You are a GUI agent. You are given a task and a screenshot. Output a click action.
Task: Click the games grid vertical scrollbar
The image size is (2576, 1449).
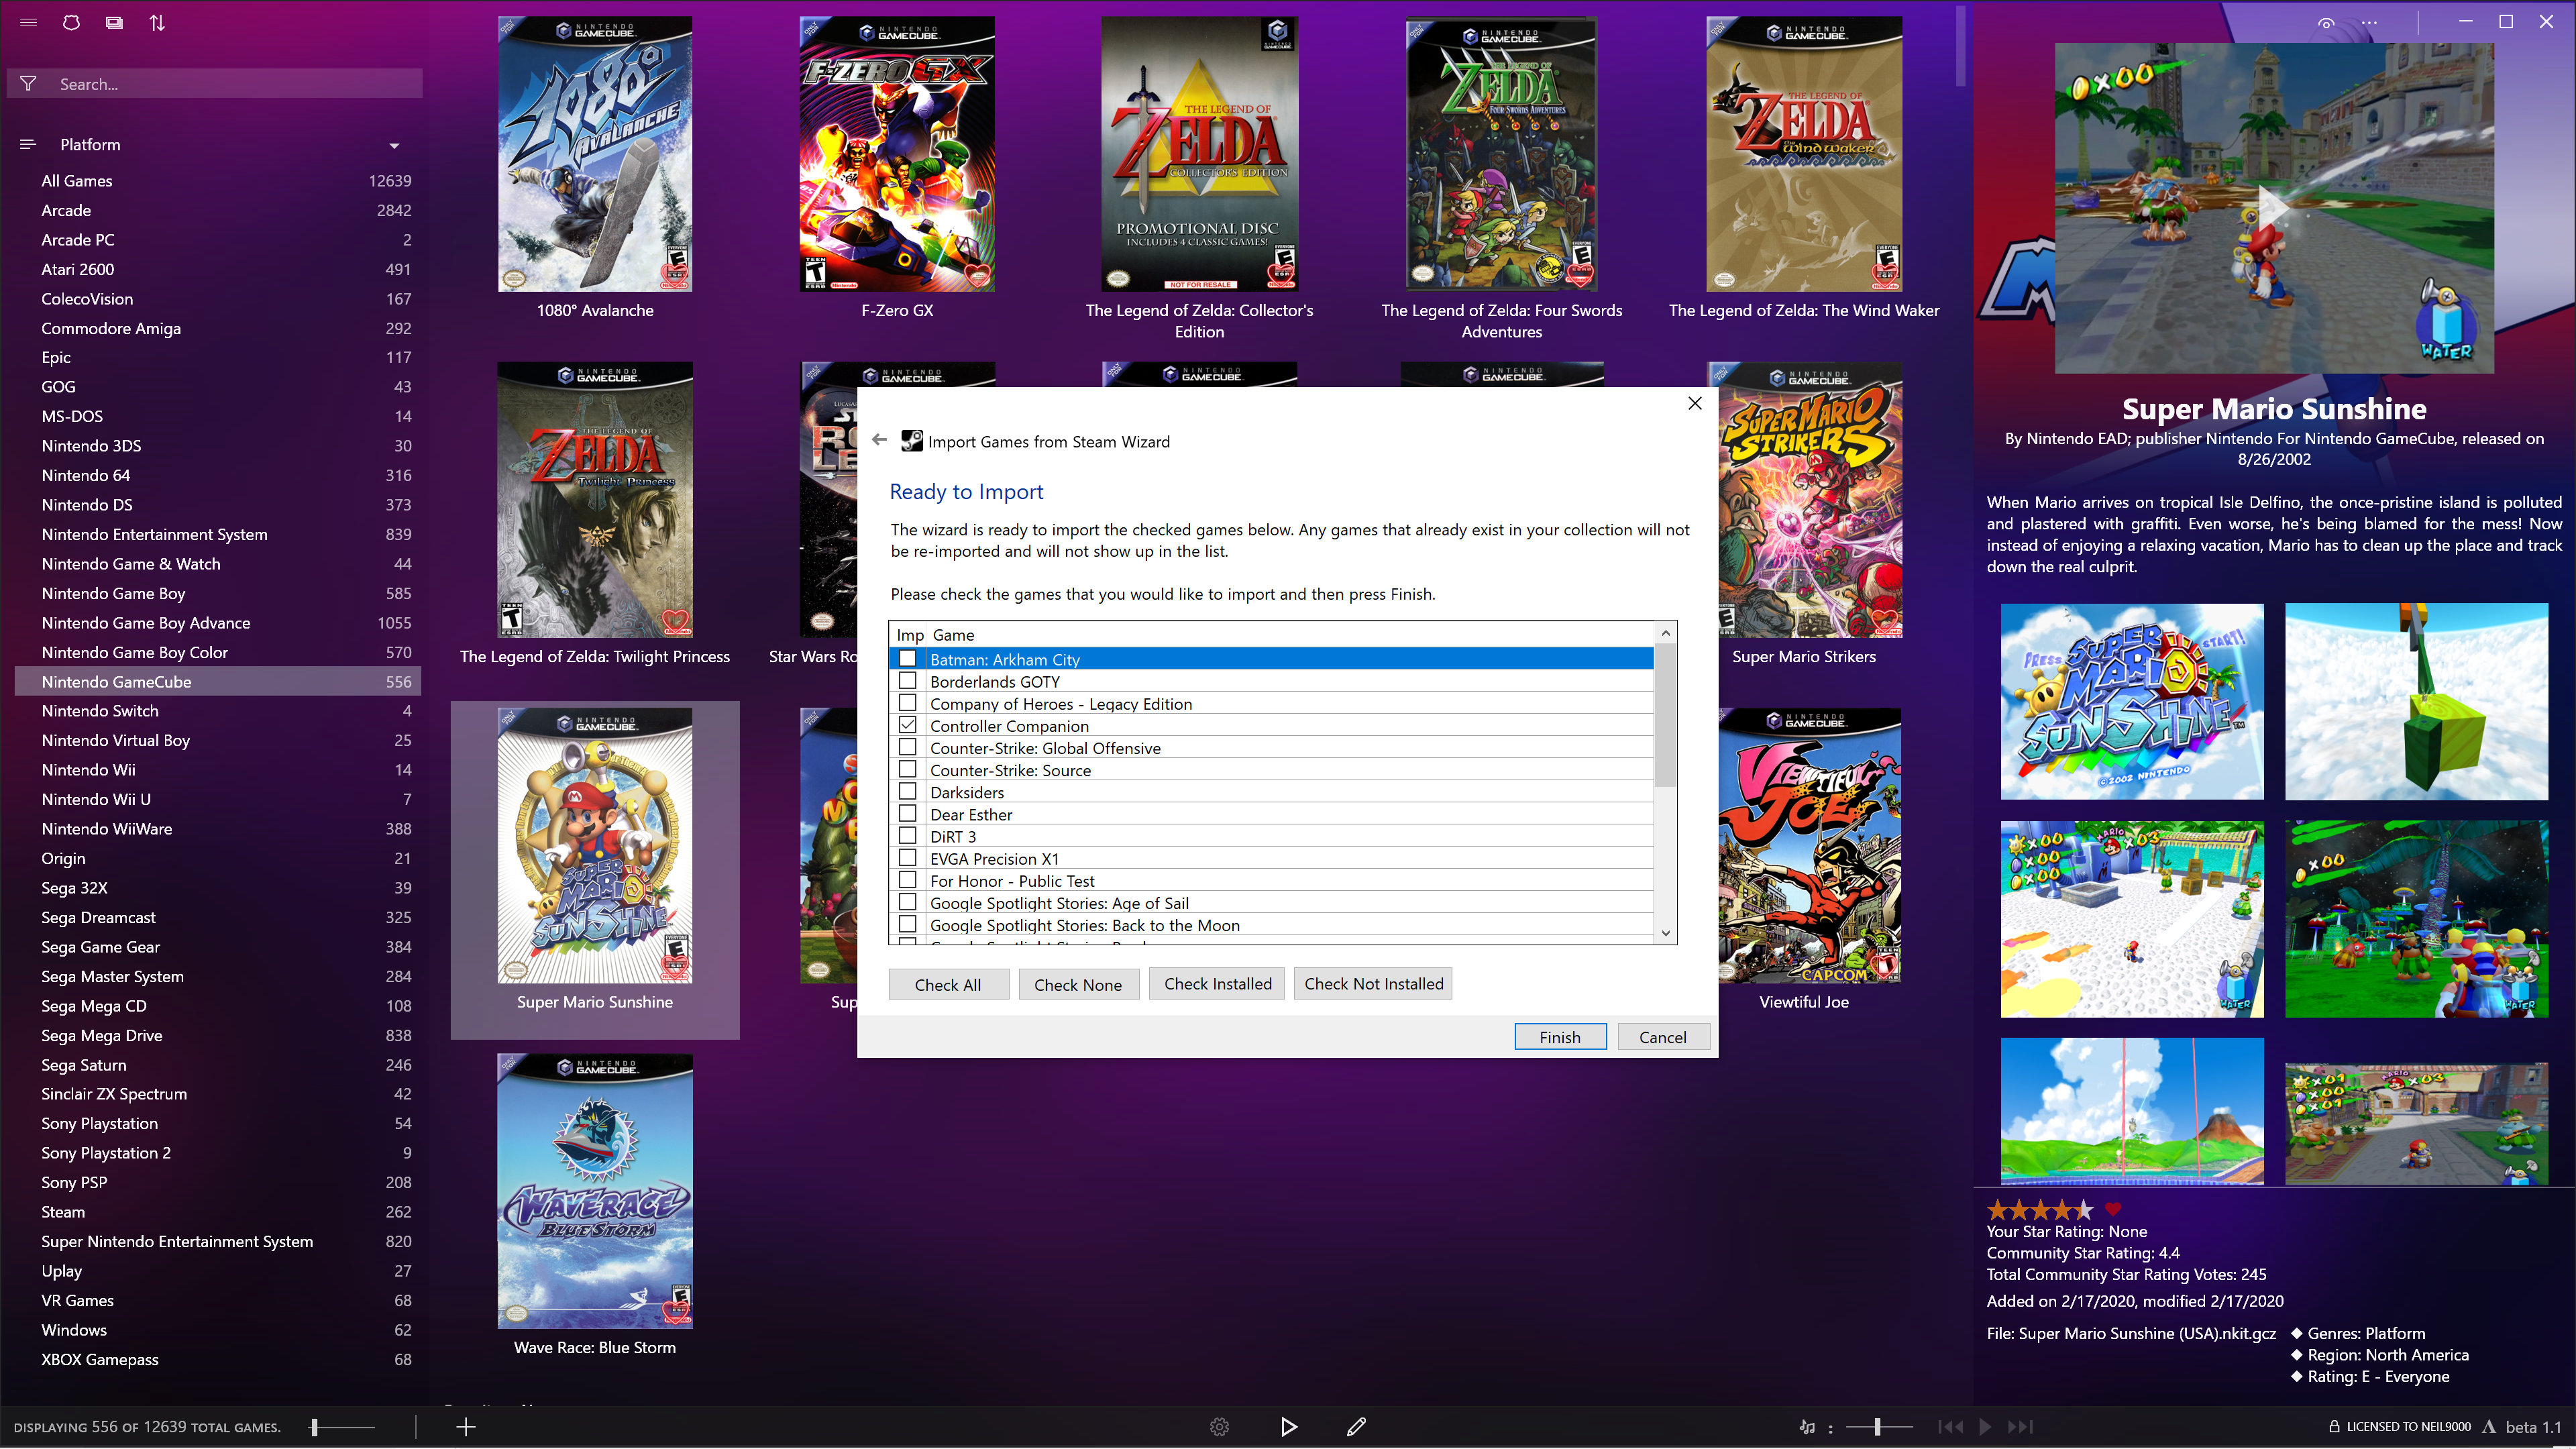coord(1961,46)
